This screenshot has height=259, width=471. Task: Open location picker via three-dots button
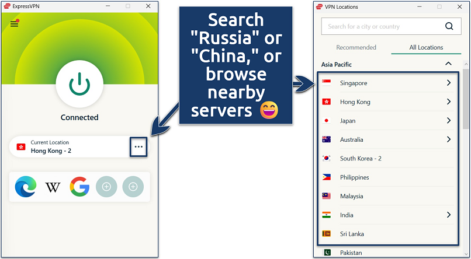pos(138,147)
